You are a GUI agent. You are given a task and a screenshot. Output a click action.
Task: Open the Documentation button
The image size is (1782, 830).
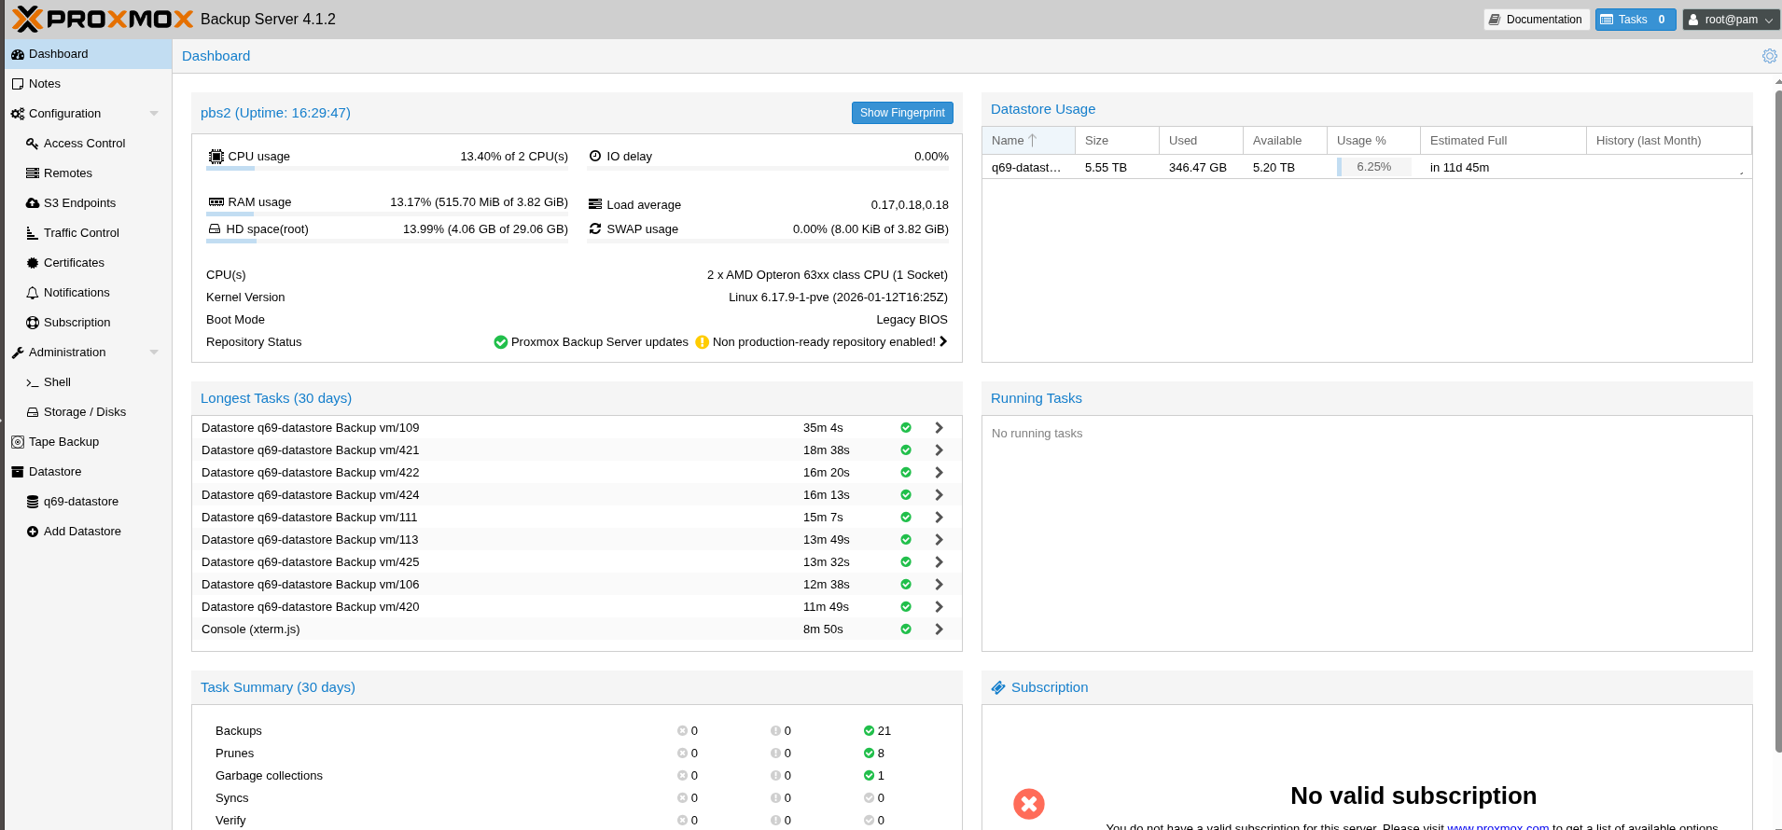coord(1536,20)
